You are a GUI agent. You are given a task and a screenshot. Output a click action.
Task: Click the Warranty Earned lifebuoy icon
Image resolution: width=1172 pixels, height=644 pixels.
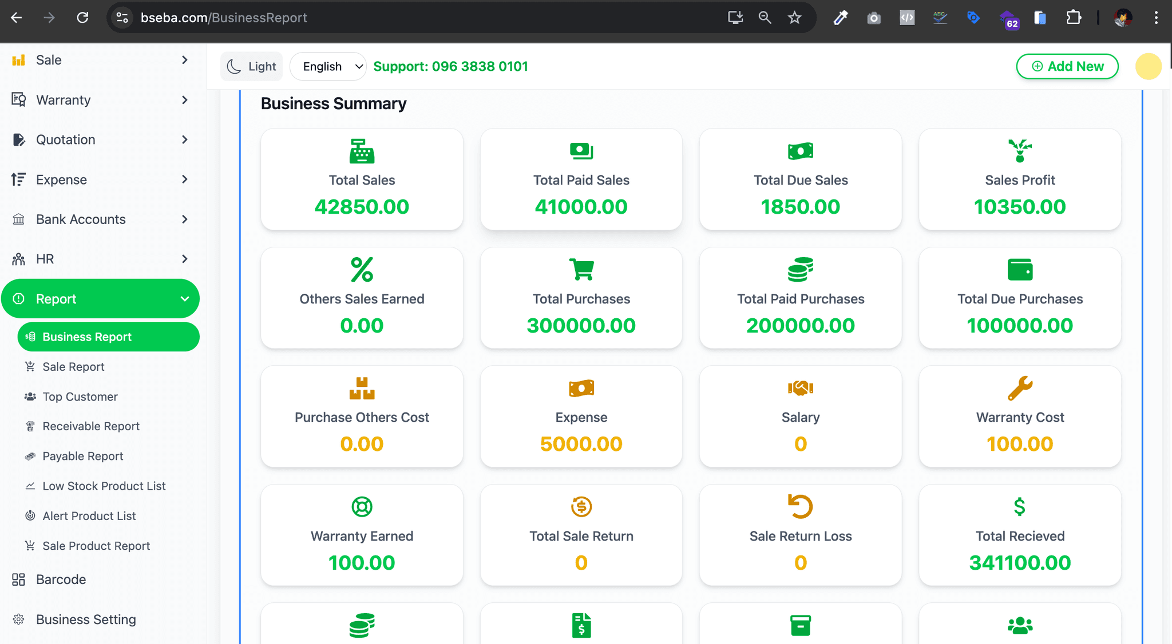(362, 507)
